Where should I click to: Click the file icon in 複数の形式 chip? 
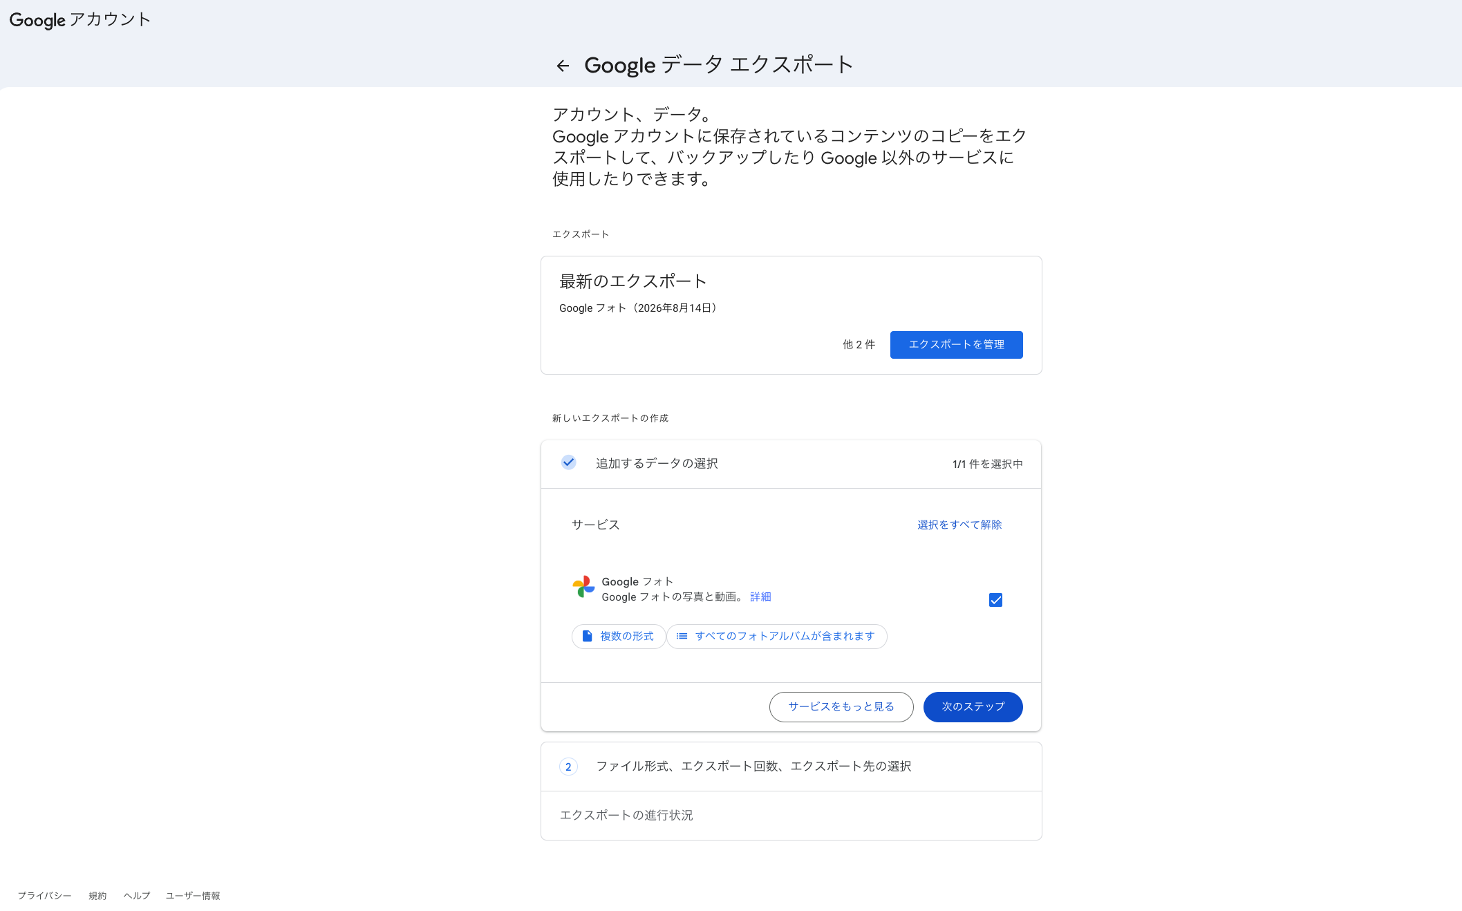(x=587, y=636)
